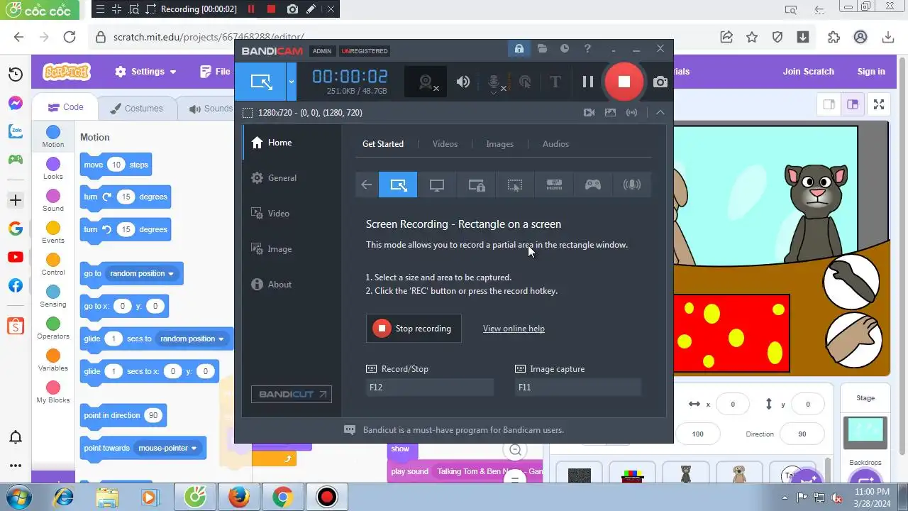Click Scratch Sign in link

[x=871, y=72]
